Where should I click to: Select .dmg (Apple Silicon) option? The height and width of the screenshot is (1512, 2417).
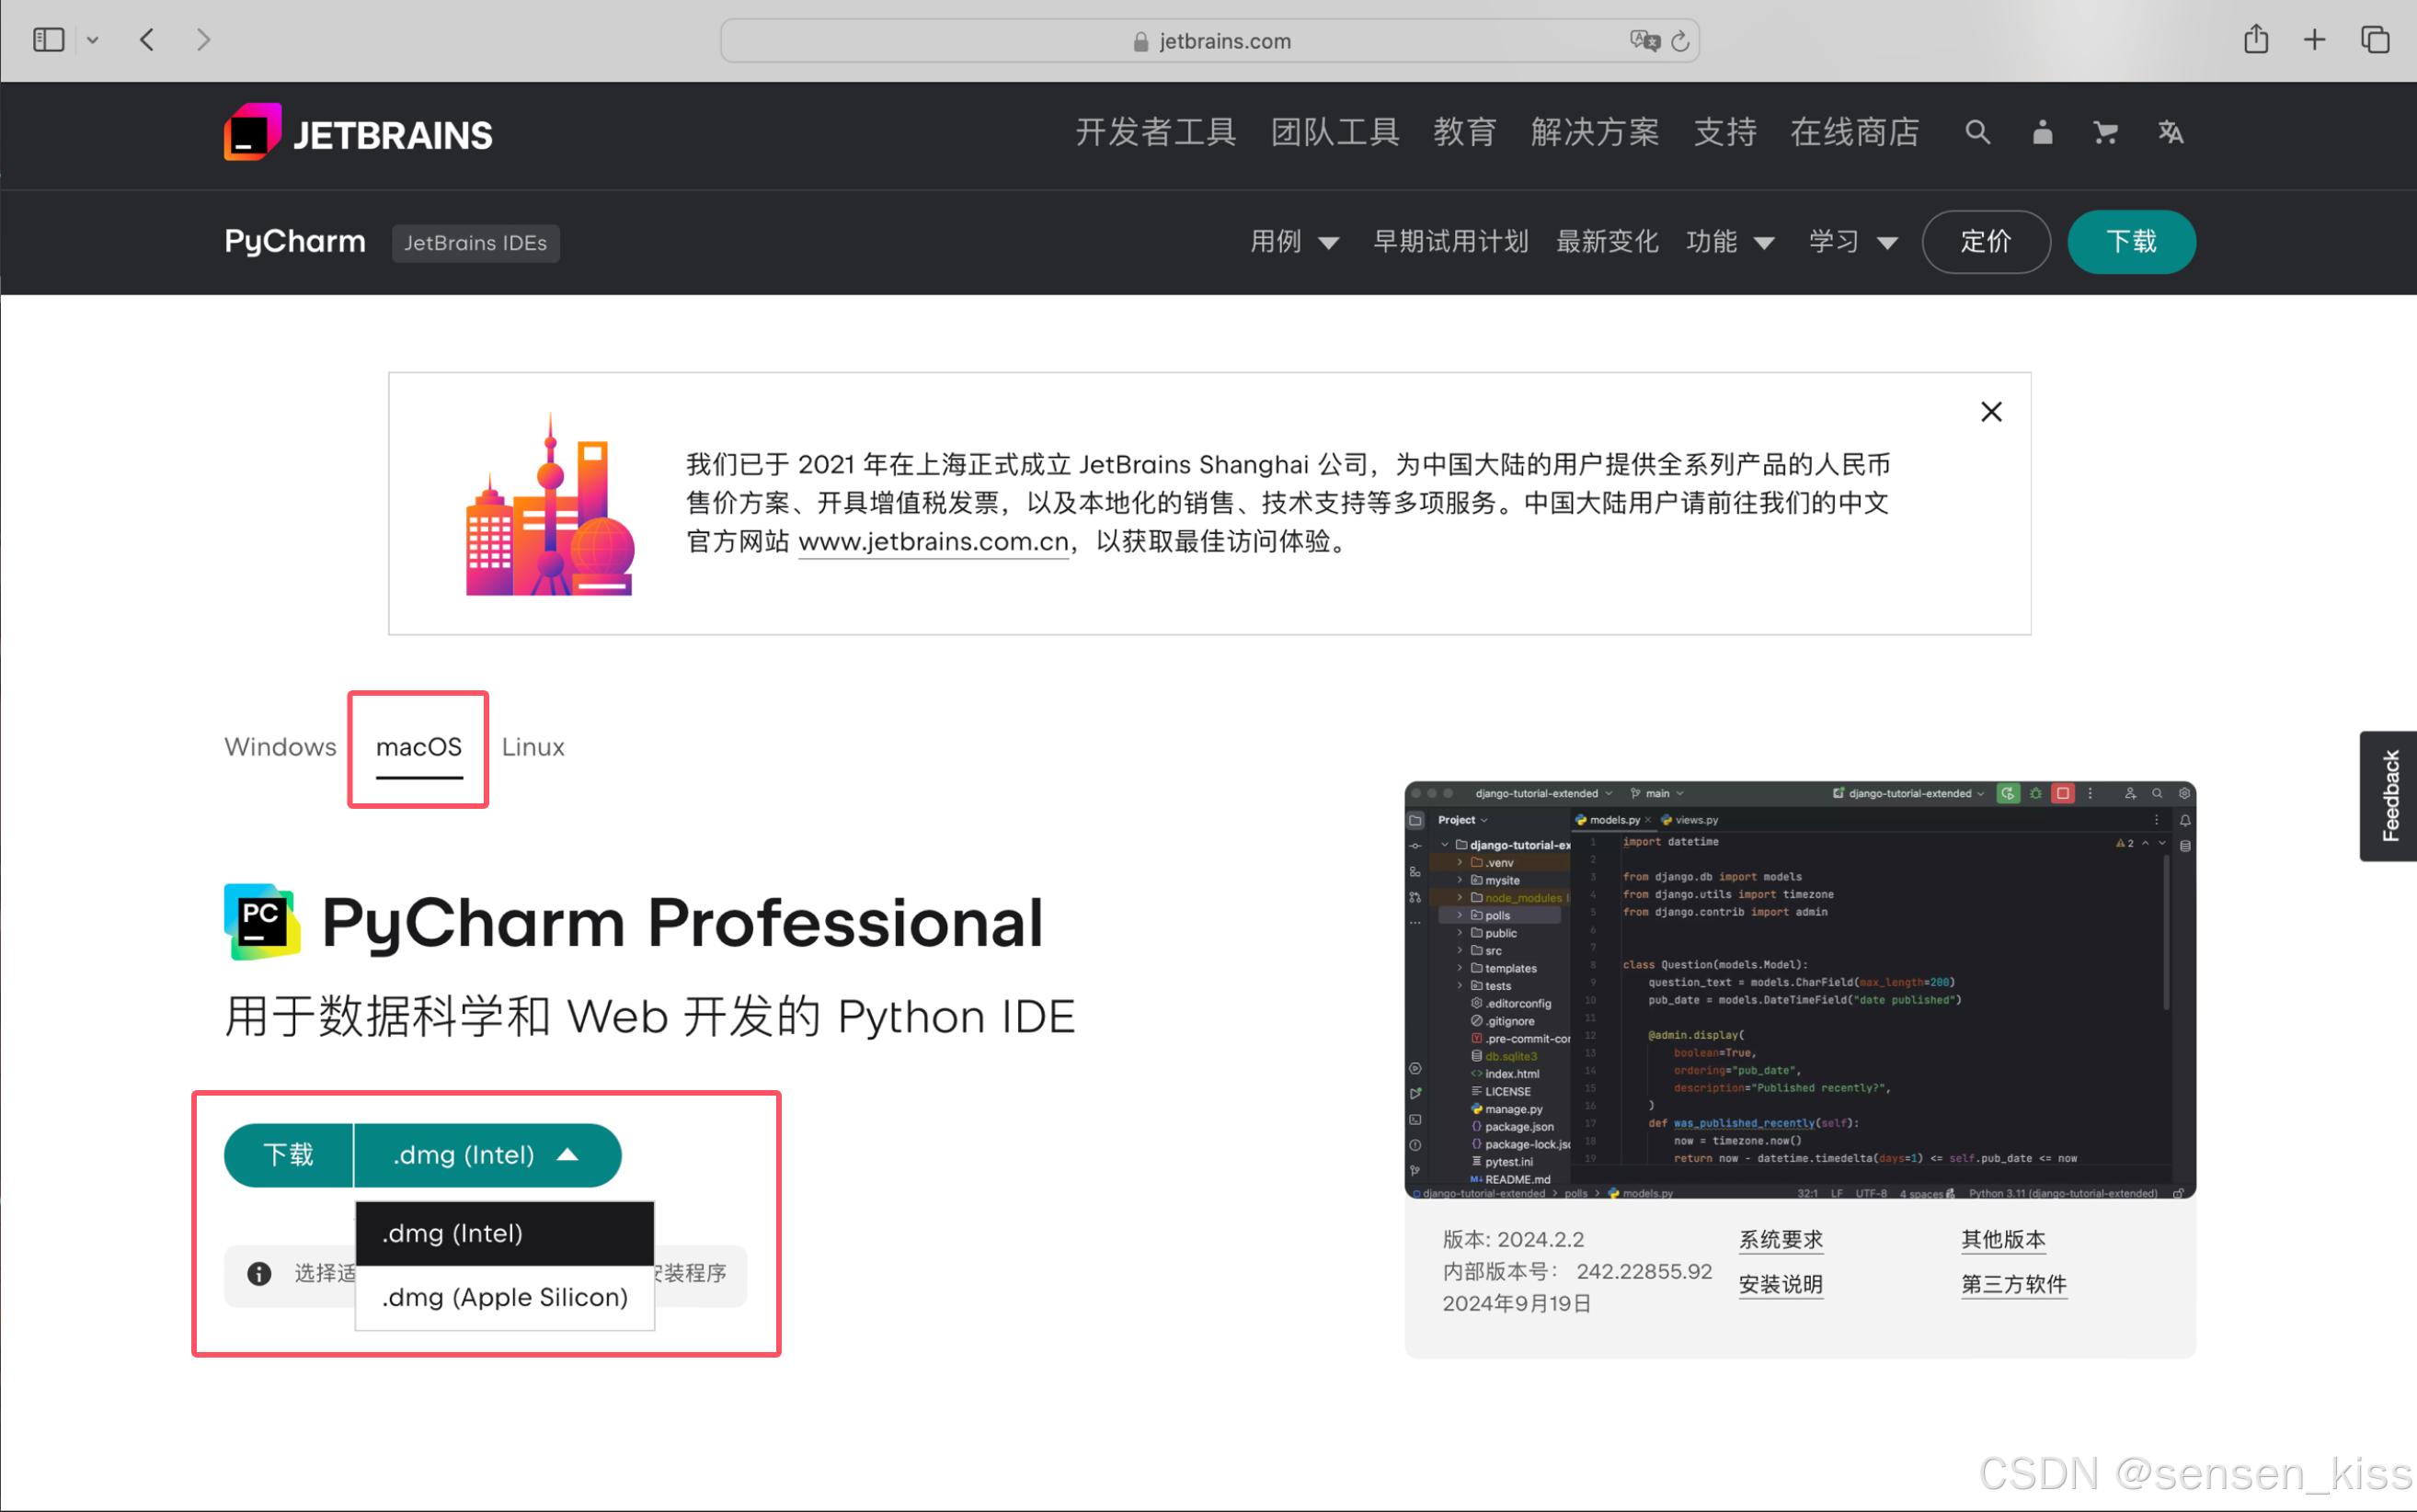pyautogui.click(x=505, y=1297)
